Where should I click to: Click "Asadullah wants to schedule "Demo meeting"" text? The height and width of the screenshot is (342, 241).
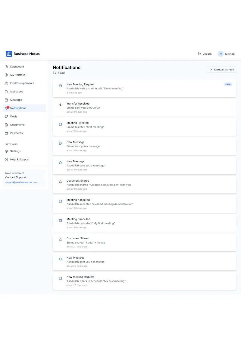(x=95, y=89)
